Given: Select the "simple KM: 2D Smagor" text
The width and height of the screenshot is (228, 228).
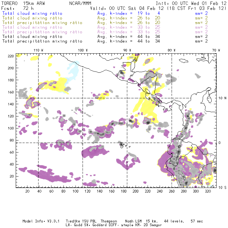Looking at the screenshot, I should (141, 225).
